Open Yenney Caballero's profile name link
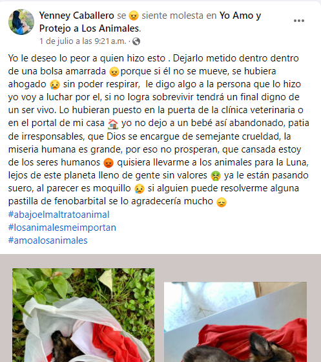Screen dimensions: 321x362 (77, 16)
